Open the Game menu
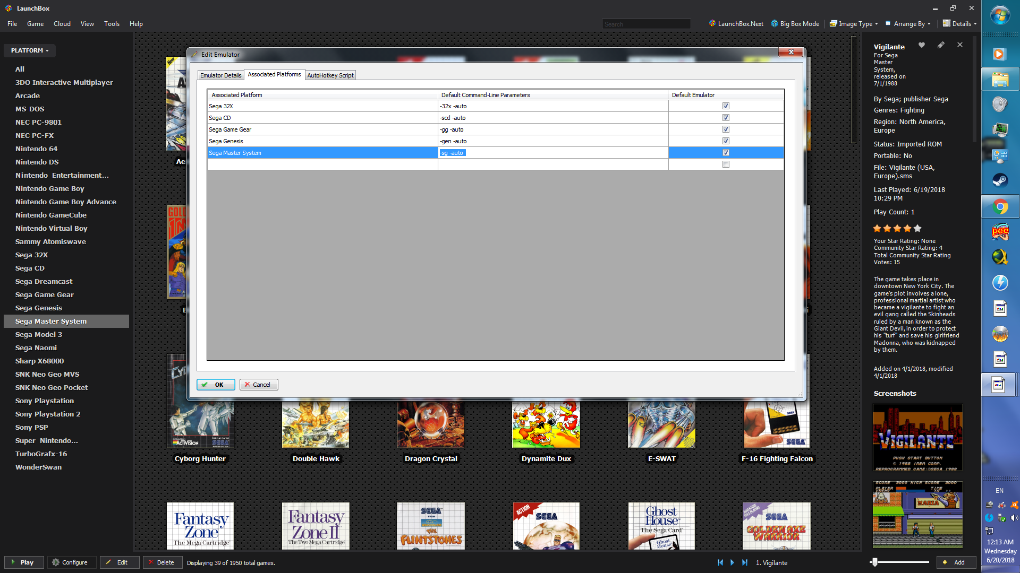The height and width of the screenshot is (573, 1020). [35, 24]
